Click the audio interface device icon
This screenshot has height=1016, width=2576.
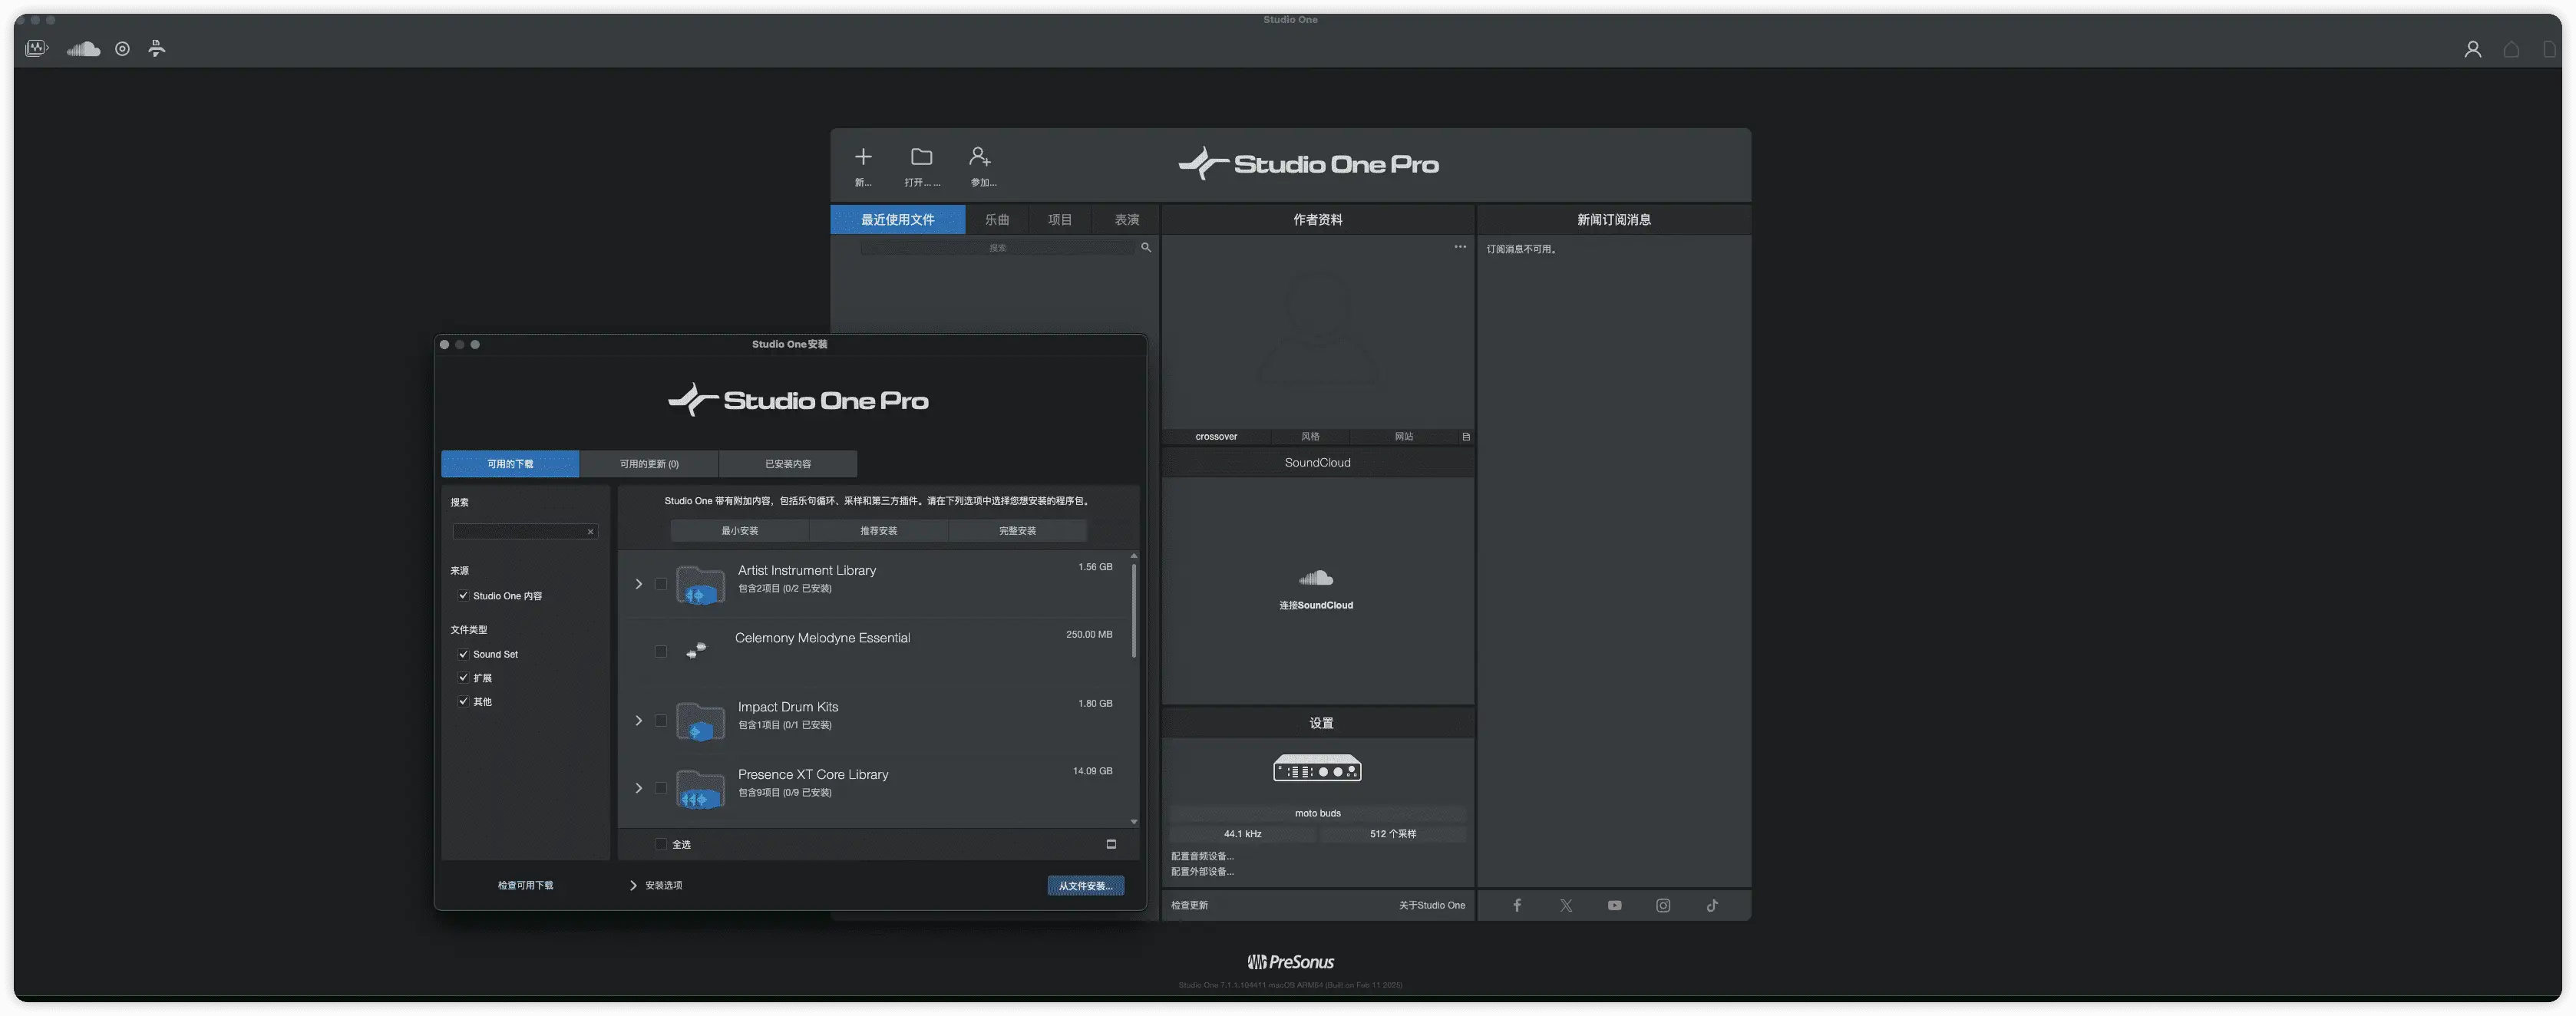(1317, 769)
